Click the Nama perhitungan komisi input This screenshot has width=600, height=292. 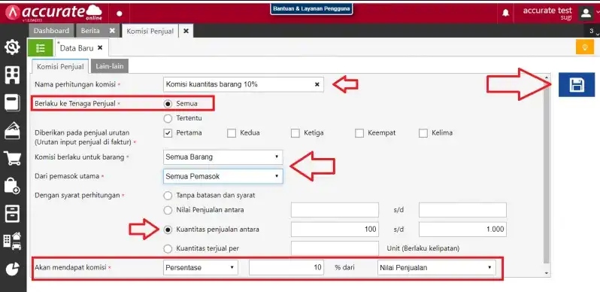pyautogui.click(x=244, y=85)
